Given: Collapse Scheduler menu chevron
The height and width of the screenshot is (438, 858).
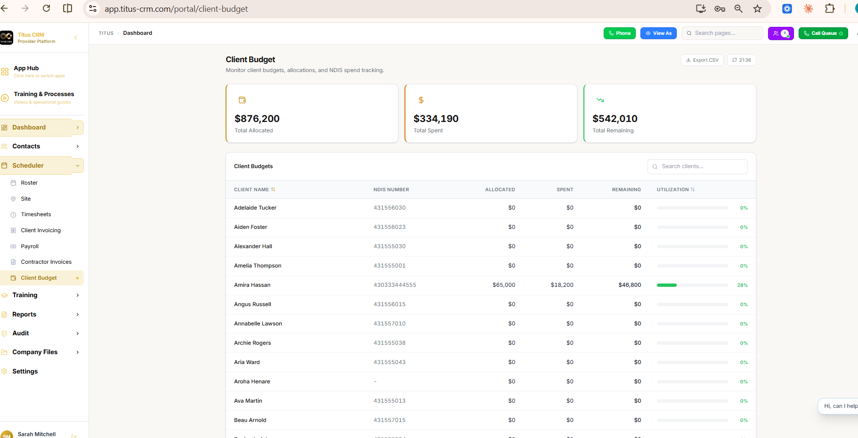Looking at the screenshot, I should click(78, 166).
